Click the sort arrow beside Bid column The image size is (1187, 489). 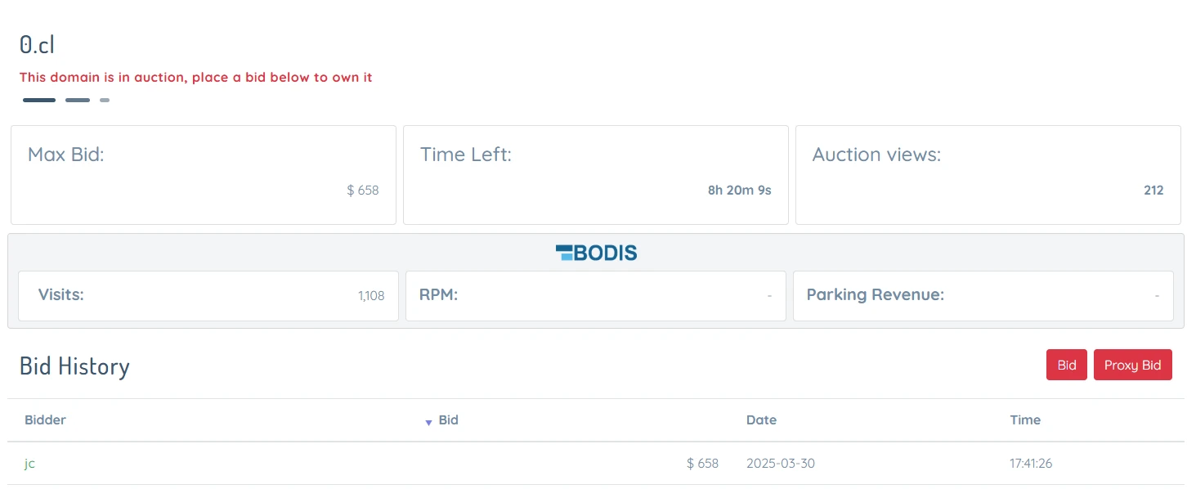coord(428,422)
